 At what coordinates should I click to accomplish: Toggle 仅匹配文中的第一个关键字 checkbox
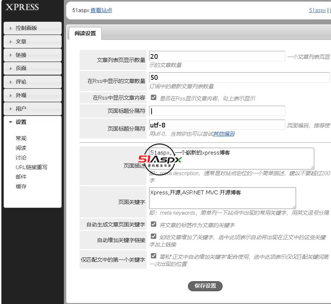[154, 256]
